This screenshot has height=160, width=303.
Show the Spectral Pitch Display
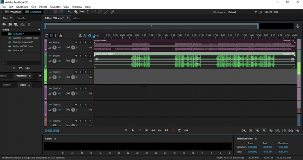point(61,12)
